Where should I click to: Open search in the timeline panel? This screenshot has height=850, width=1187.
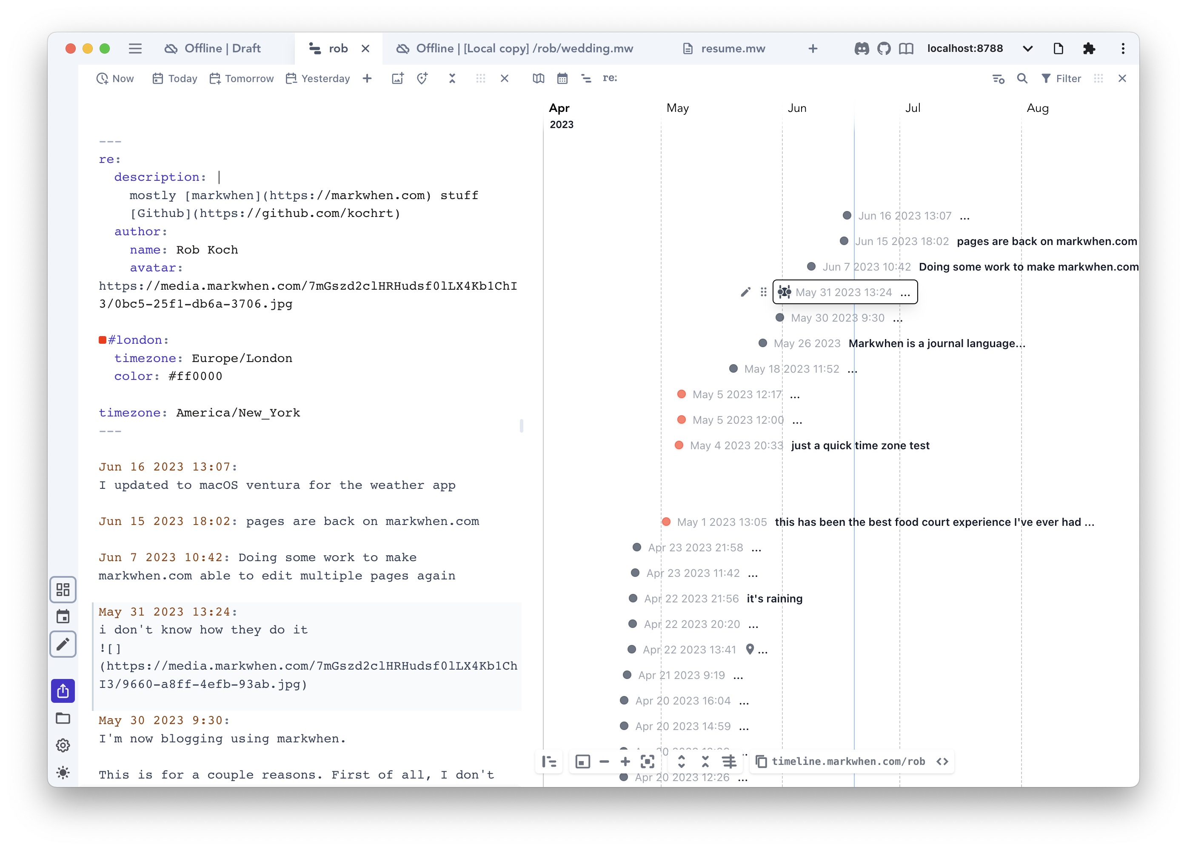click(1022, 79)
